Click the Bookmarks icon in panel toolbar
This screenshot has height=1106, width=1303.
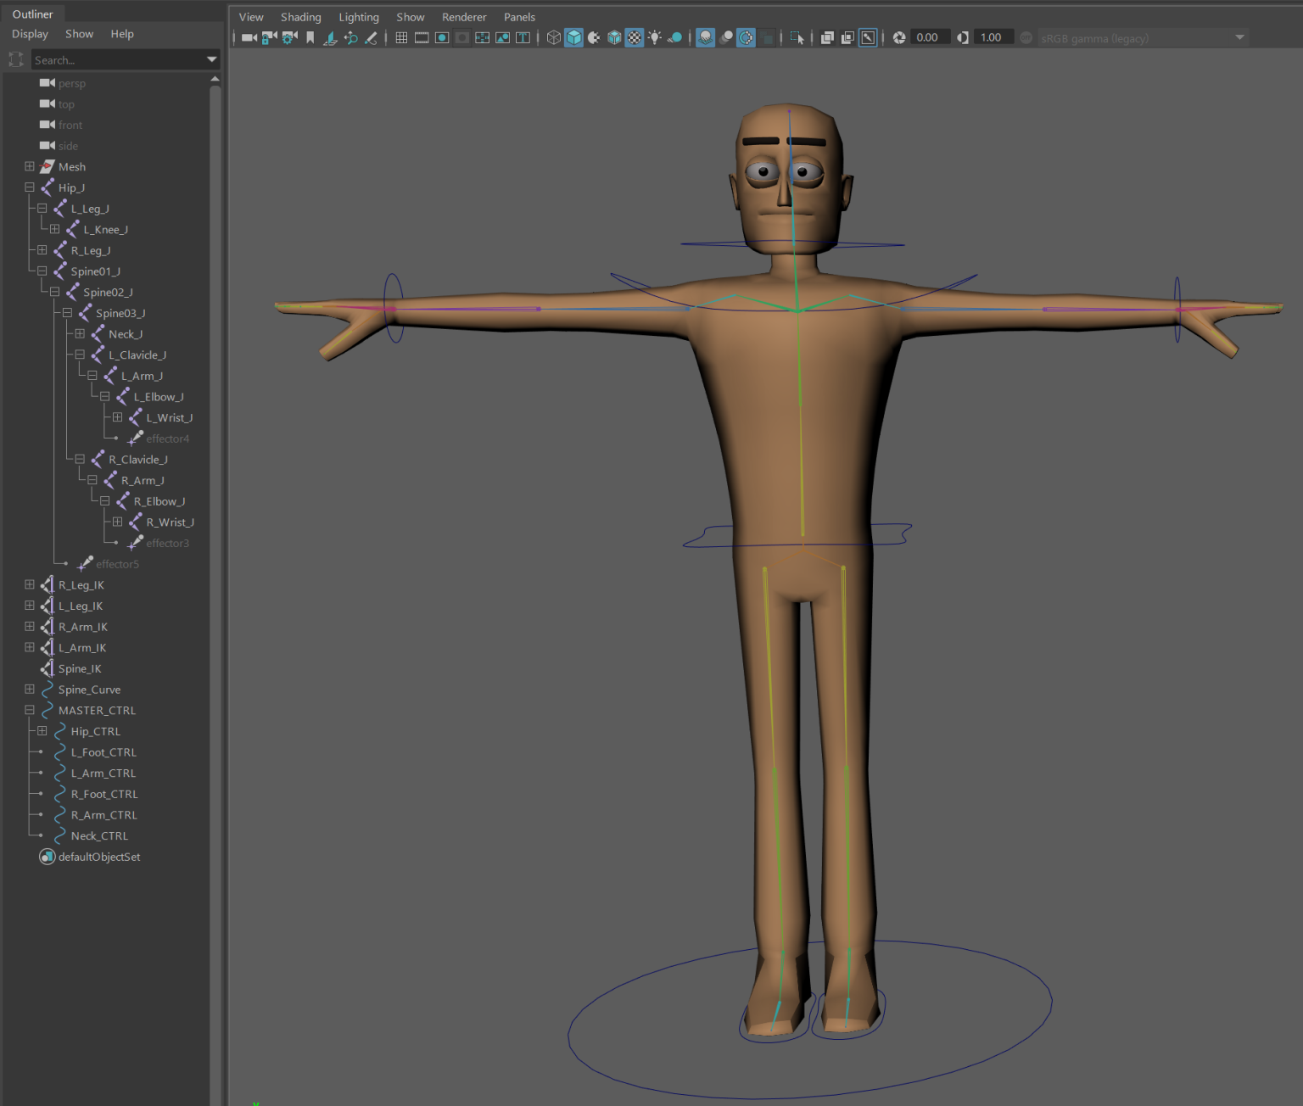pos(310,37)
